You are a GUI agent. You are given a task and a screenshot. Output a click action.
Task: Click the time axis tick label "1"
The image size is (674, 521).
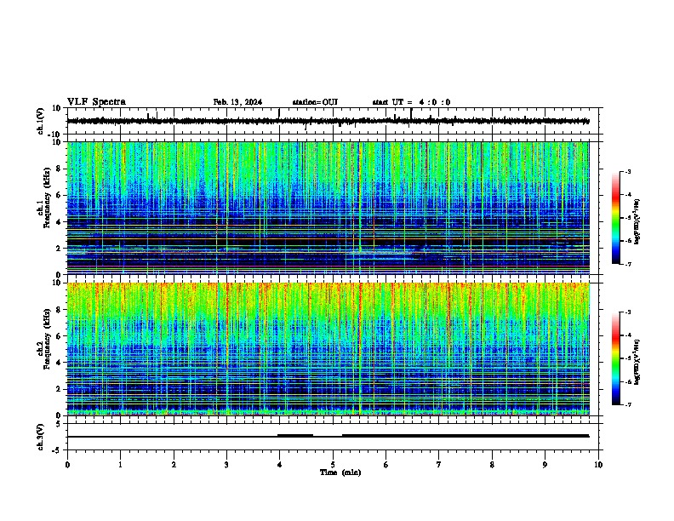click(120, 465)
